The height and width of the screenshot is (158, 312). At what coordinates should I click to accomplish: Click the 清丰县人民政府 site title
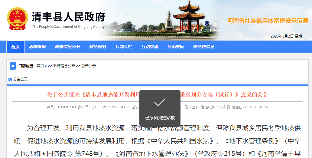pyautogui.click(x=68, y=17)
